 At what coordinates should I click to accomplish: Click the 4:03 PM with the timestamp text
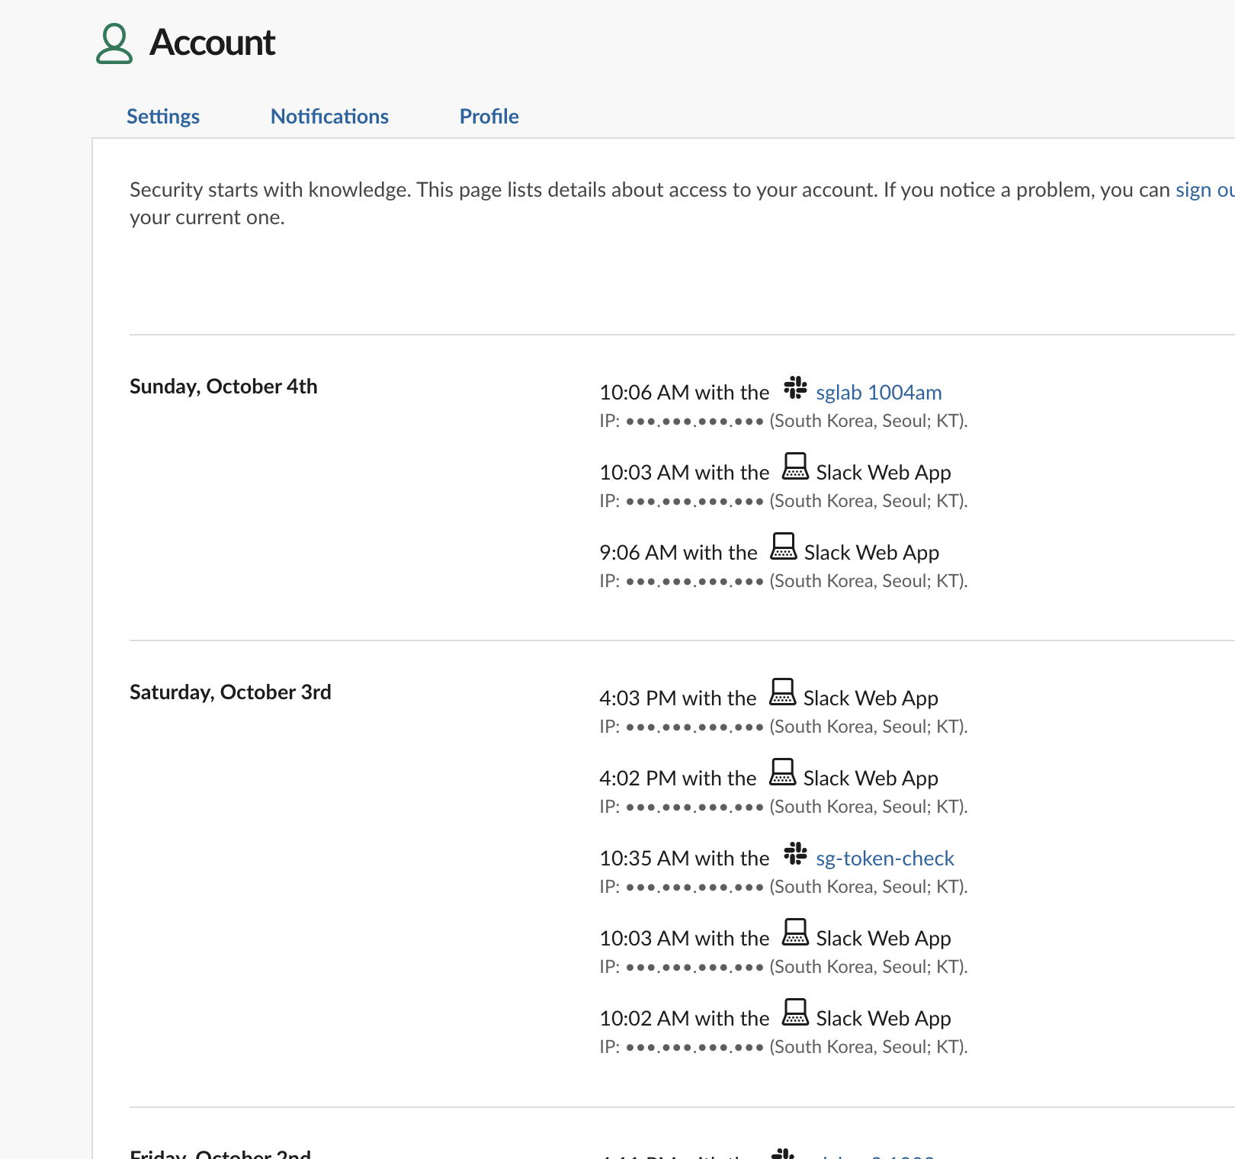tap(678, 698)
